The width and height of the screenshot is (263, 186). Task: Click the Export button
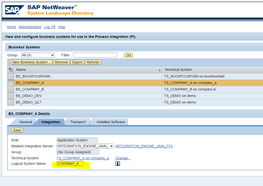77,62
